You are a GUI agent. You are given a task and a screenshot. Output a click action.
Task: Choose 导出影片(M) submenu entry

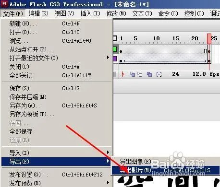[166, 170]
